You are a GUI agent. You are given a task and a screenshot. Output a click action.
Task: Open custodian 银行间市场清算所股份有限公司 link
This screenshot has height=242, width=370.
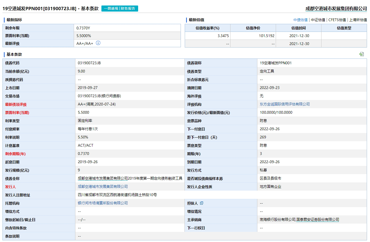coord(103,203)
